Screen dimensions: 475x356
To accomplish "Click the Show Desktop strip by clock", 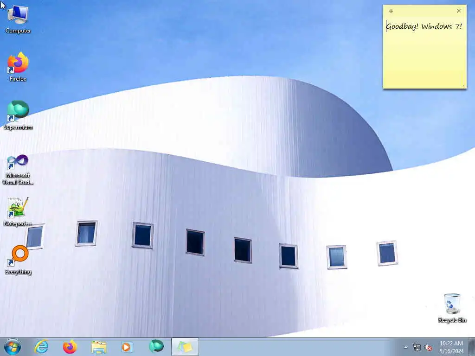I will (472, 347).
